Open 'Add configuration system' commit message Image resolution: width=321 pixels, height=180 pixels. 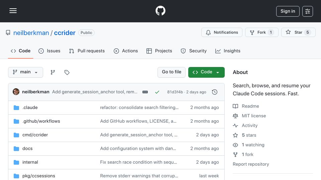tap(138, 149)
